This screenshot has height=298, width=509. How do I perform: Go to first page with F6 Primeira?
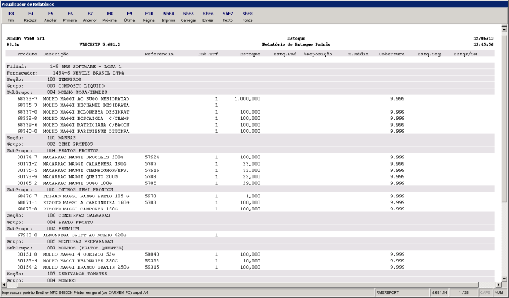click(70, 17)
